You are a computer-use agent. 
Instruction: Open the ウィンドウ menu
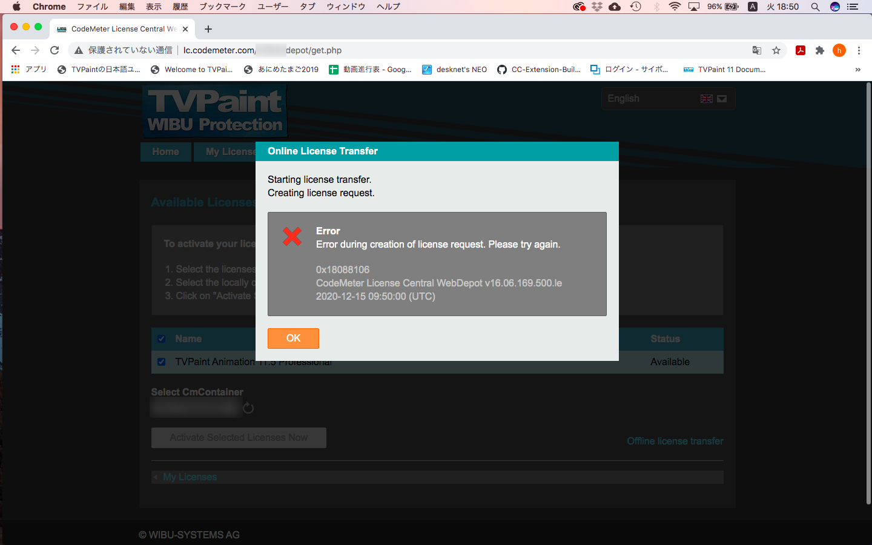click(x=346, y=7)
